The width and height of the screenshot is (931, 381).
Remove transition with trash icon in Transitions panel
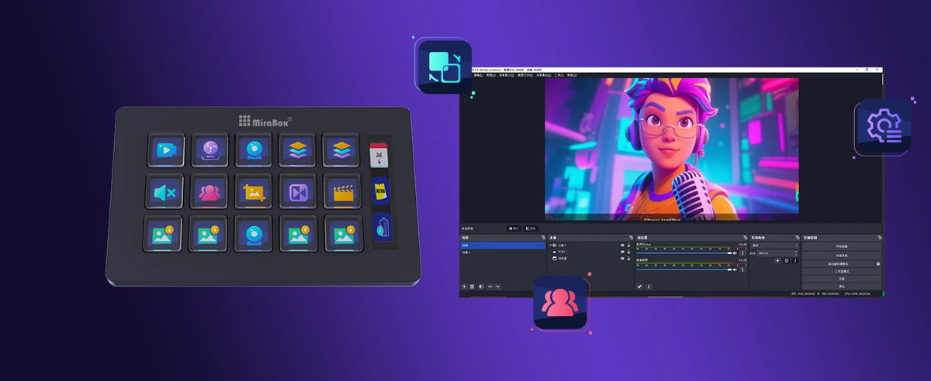tap(786, 260)
